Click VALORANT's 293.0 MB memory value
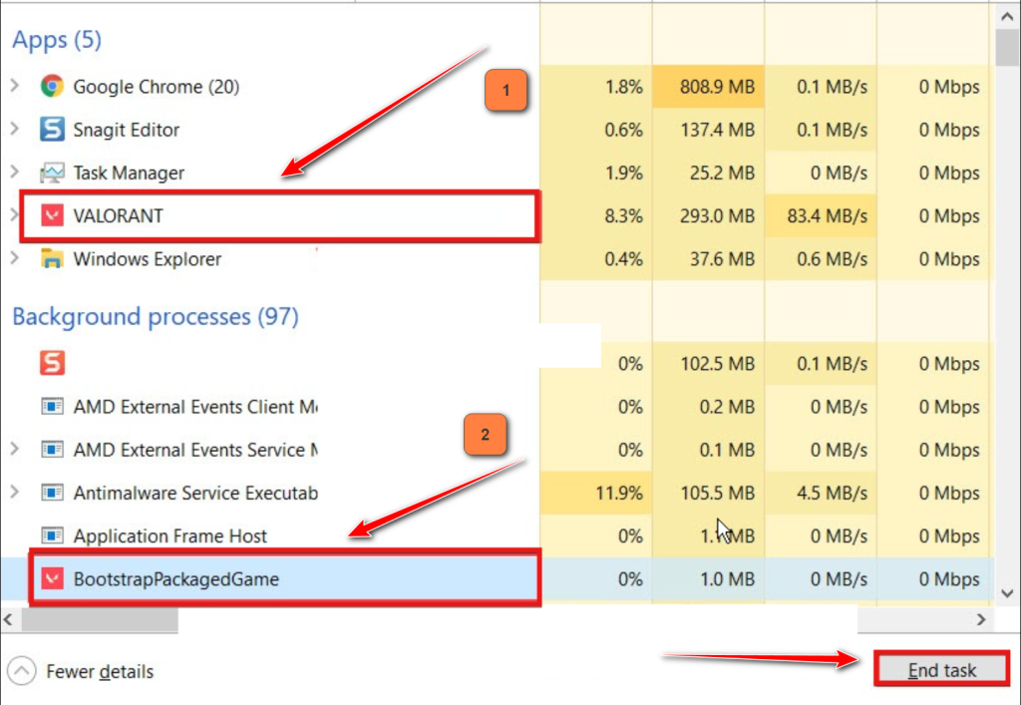The image size is (1021, 705). tap(717, 215)
